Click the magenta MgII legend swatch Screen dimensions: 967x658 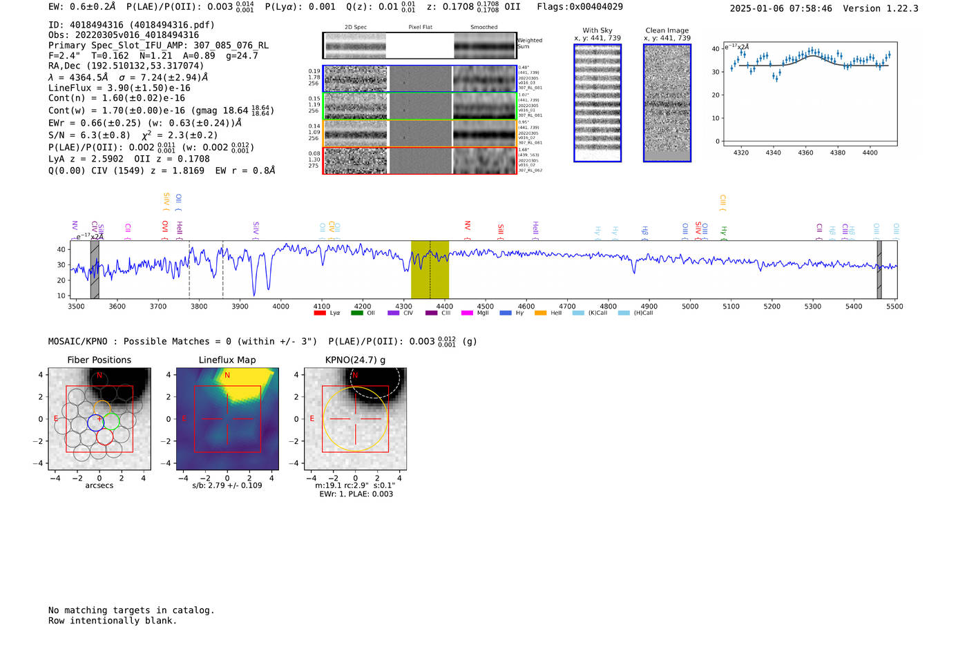click(x=467, y=313)
